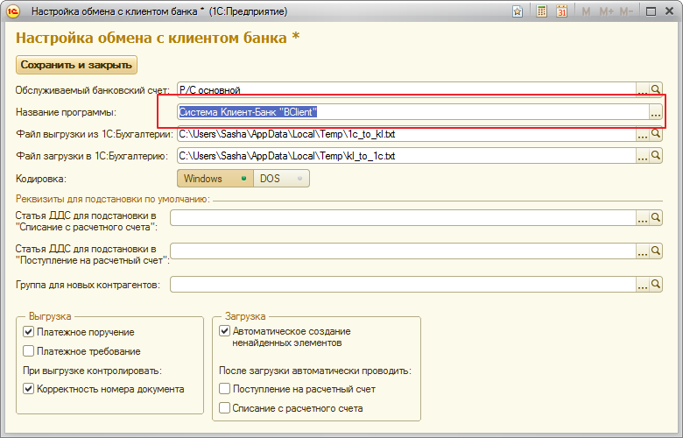The height and width of the screenshot is (438, 683).
Task: Open search for bank account field
Action: (655, 89)
